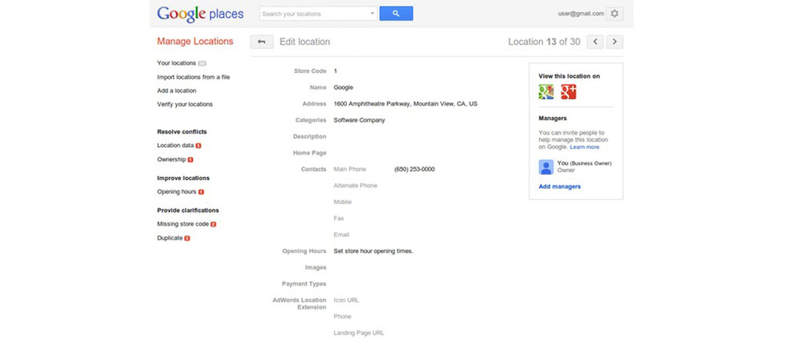
Task: Click the Add managers link
Action: [x=559, y=186]
